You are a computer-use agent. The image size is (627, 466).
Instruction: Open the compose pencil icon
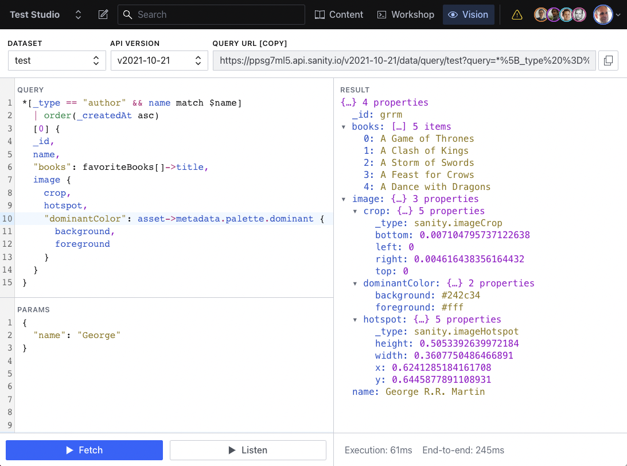click(x=103, y=14)
